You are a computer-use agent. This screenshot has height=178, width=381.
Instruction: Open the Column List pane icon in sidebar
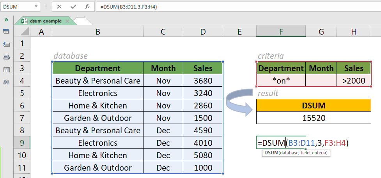[x=6, y=70]
